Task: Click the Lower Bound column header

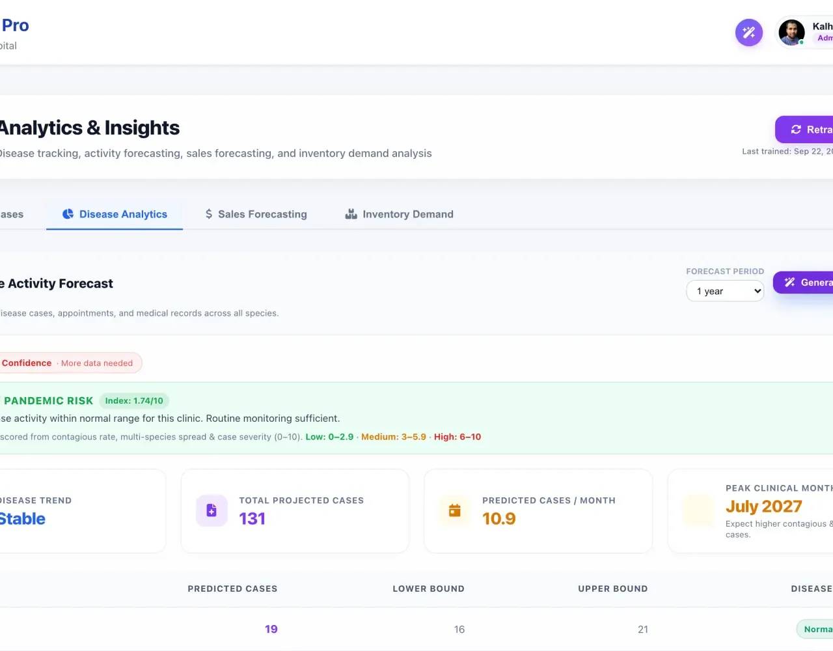Action: [428, 589]
